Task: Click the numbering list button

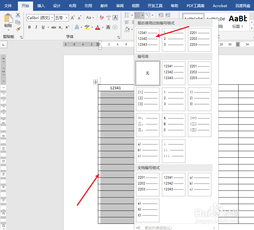Action: coord(138,15)
